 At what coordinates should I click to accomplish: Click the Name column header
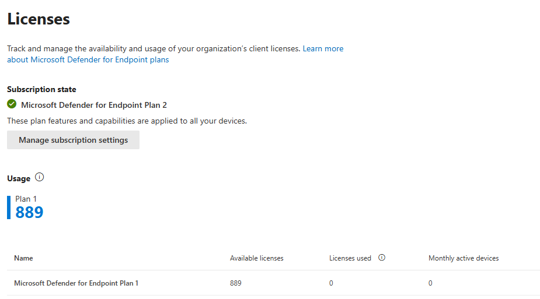click(23, 258)
